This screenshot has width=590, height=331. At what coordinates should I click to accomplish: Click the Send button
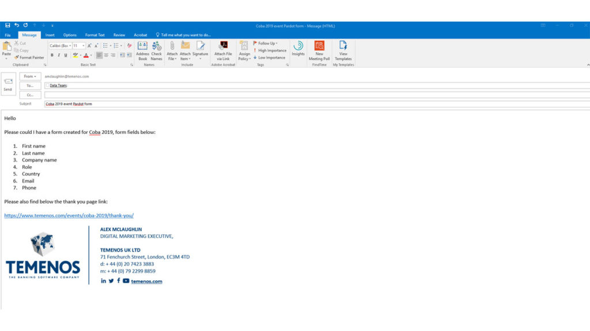coord(7,84)
